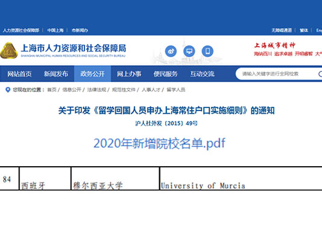Click the location pin icon in breadcrumb
Viewport: 322px width, 238px height.
[x=8, y=89]
